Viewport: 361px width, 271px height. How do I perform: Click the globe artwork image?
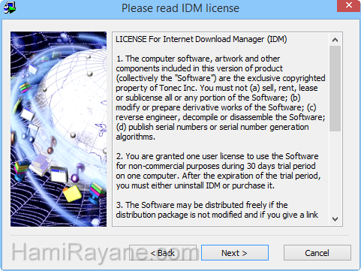coord(59,129)
